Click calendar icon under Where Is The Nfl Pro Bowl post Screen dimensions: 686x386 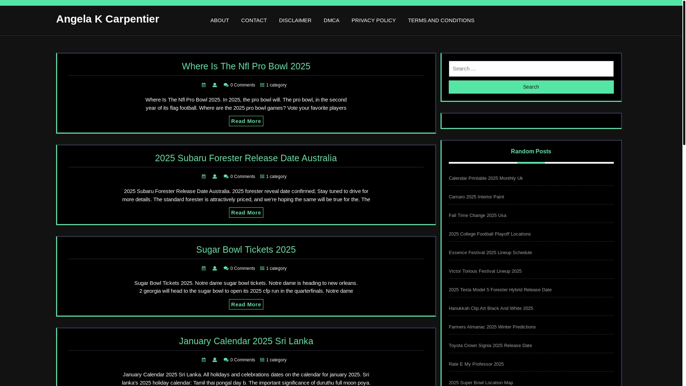[204, 85]
